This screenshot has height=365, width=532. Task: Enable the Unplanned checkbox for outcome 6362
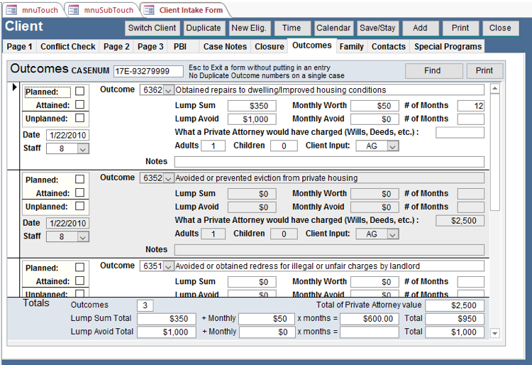(80, 119)
